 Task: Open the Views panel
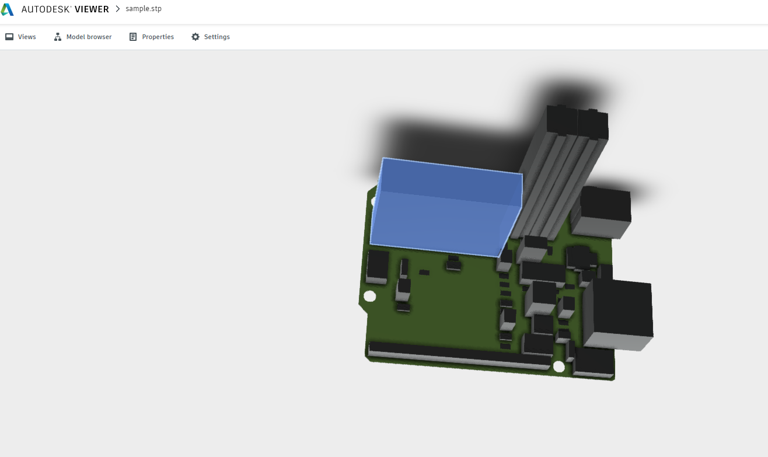pyautogui.click(x=20, y=37)
